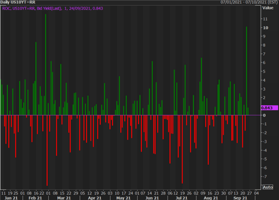The height and width of the screenshot is (200, 279).
Task: Click date tick 16 above Feb 21
Action: [x=36, y=193]
